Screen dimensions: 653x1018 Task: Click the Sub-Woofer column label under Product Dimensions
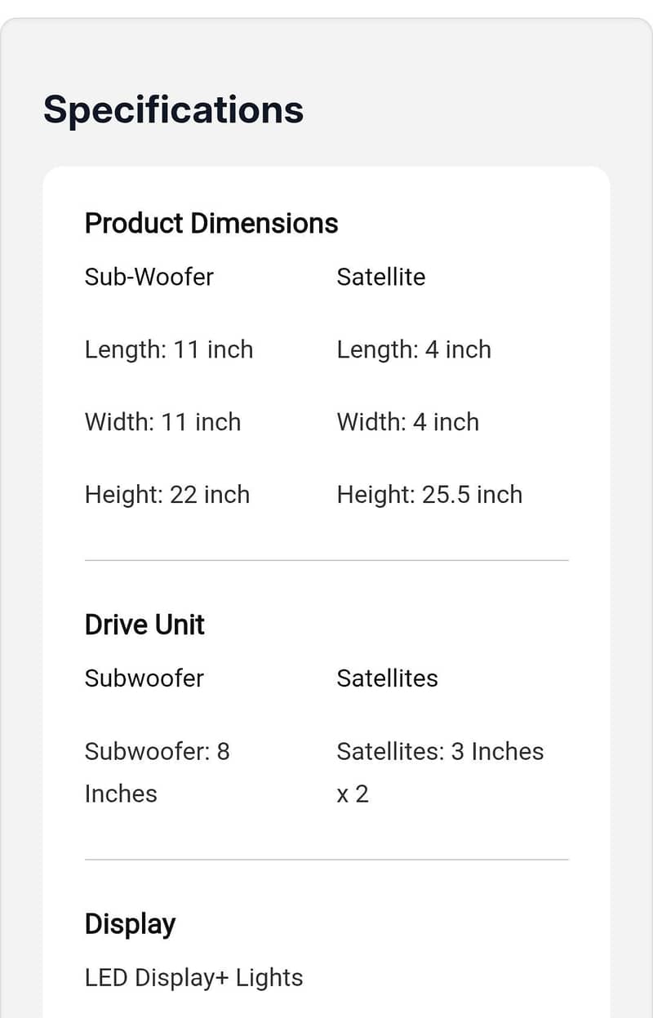click(149, 277)
